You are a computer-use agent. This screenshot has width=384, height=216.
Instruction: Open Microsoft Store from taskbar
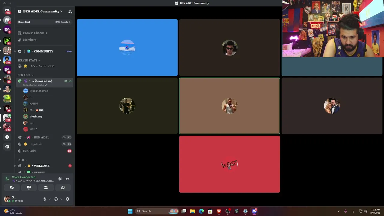[x=210, y=211]
